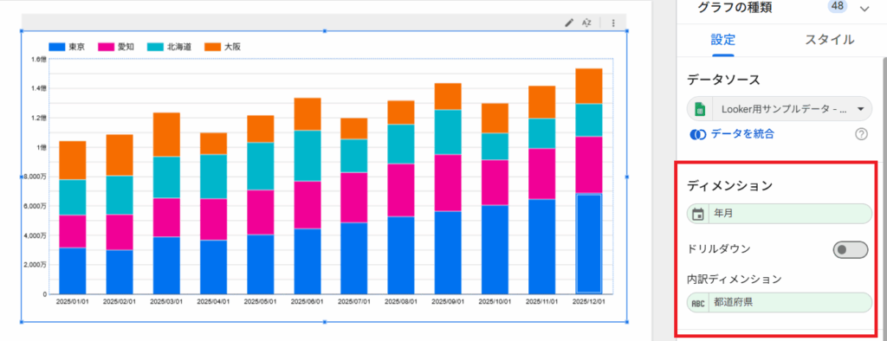
Task: Click the グラフの種類 heading
Action: (735, 7)
